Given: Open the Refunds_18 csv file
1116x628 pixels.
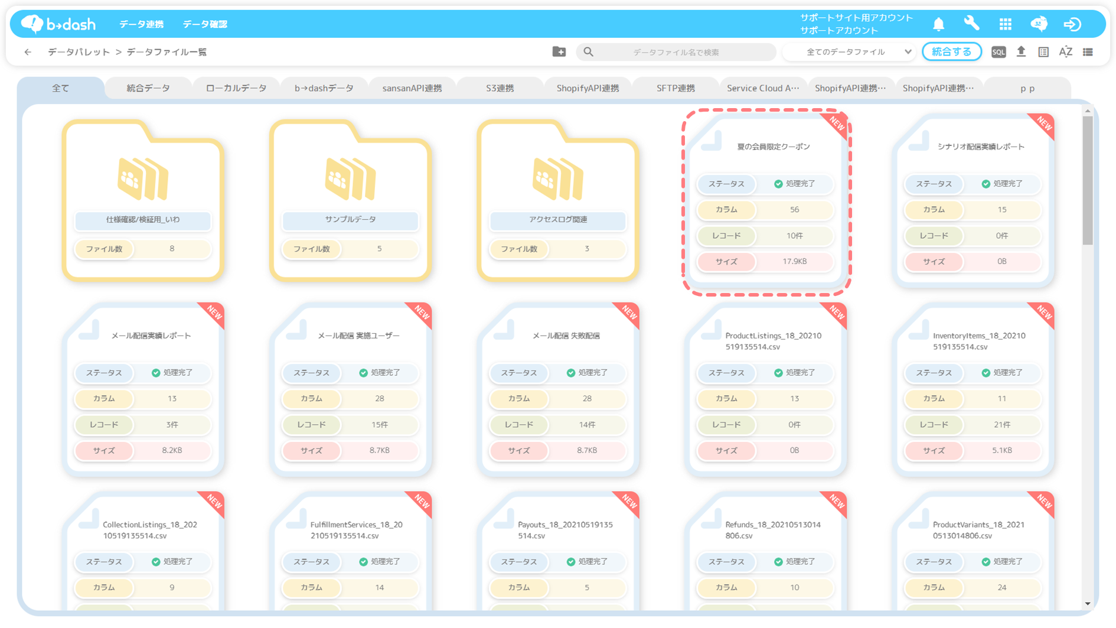Looking at the screenshot, I should (766, 551).
